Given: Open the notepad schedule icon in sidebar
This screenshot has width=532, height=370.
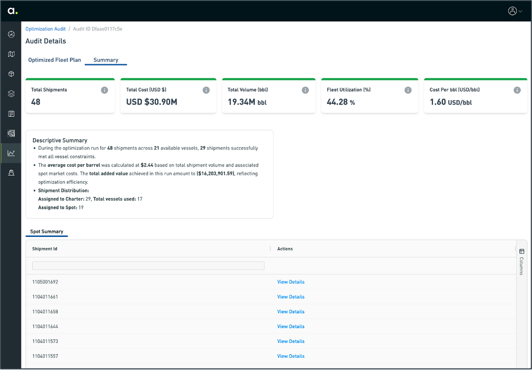Looking at the screenshot, I should (11, 114).
